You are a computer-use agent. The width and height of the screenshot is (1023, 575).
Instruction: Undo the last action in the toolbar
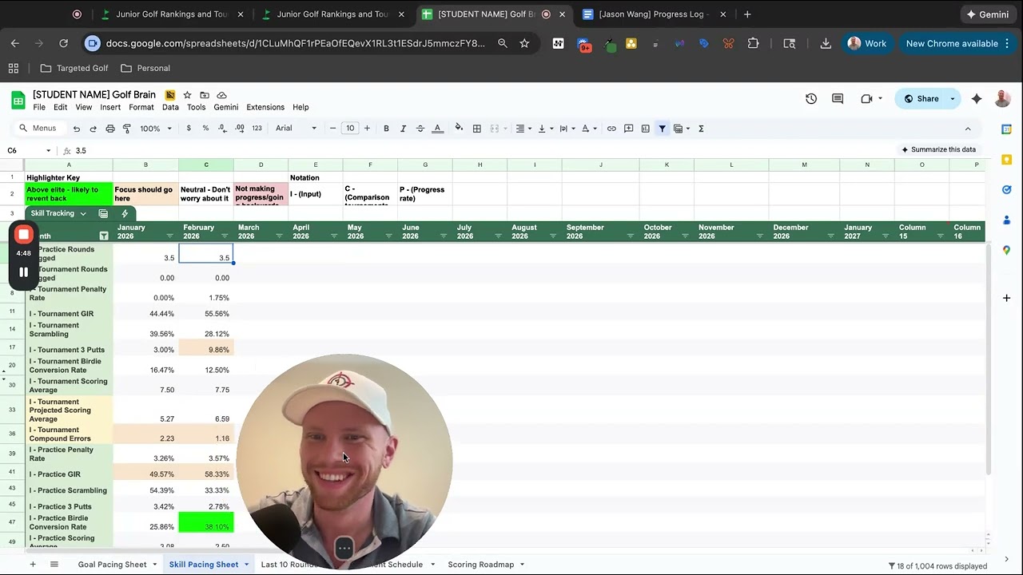pyautogui.click(x=77, y=129)
